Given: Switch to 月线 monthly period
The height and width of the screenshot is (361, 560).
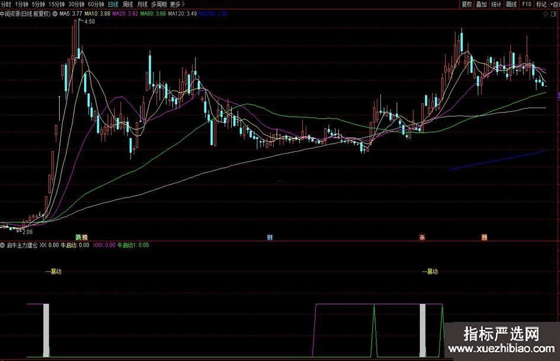Looking at the screenshot, I should 142,4.
